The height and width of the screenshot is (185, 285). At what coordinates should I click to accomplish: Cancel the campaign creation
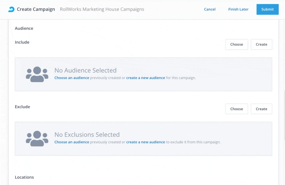click(x=209, y=9)
